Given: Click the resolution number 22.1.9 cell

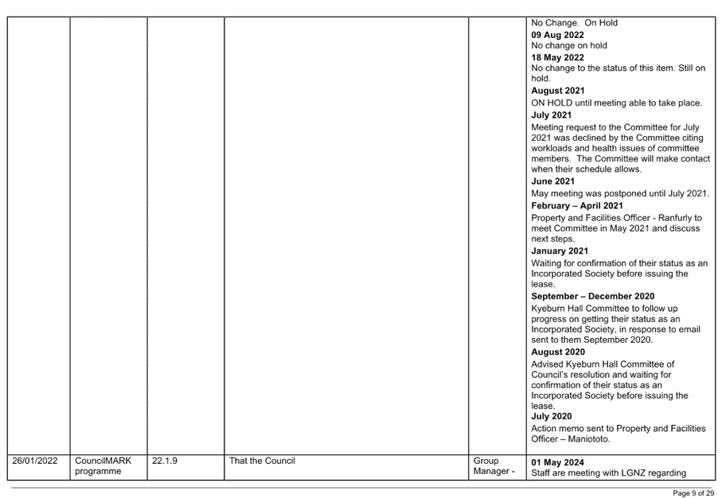Looking at the screenshot, I should (163, 461).
